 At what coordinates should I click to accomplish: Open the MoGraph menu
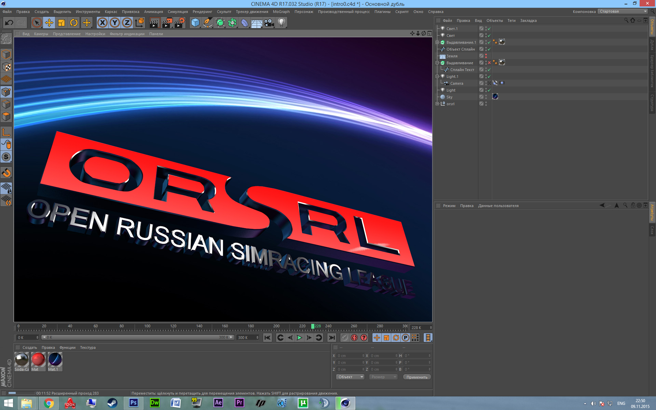click(x=281, y=12)
